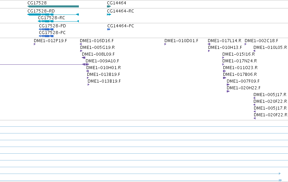Click the CG14464-PC blue arrow glyph
Viewport: 288px width, 182px height.
109,29
